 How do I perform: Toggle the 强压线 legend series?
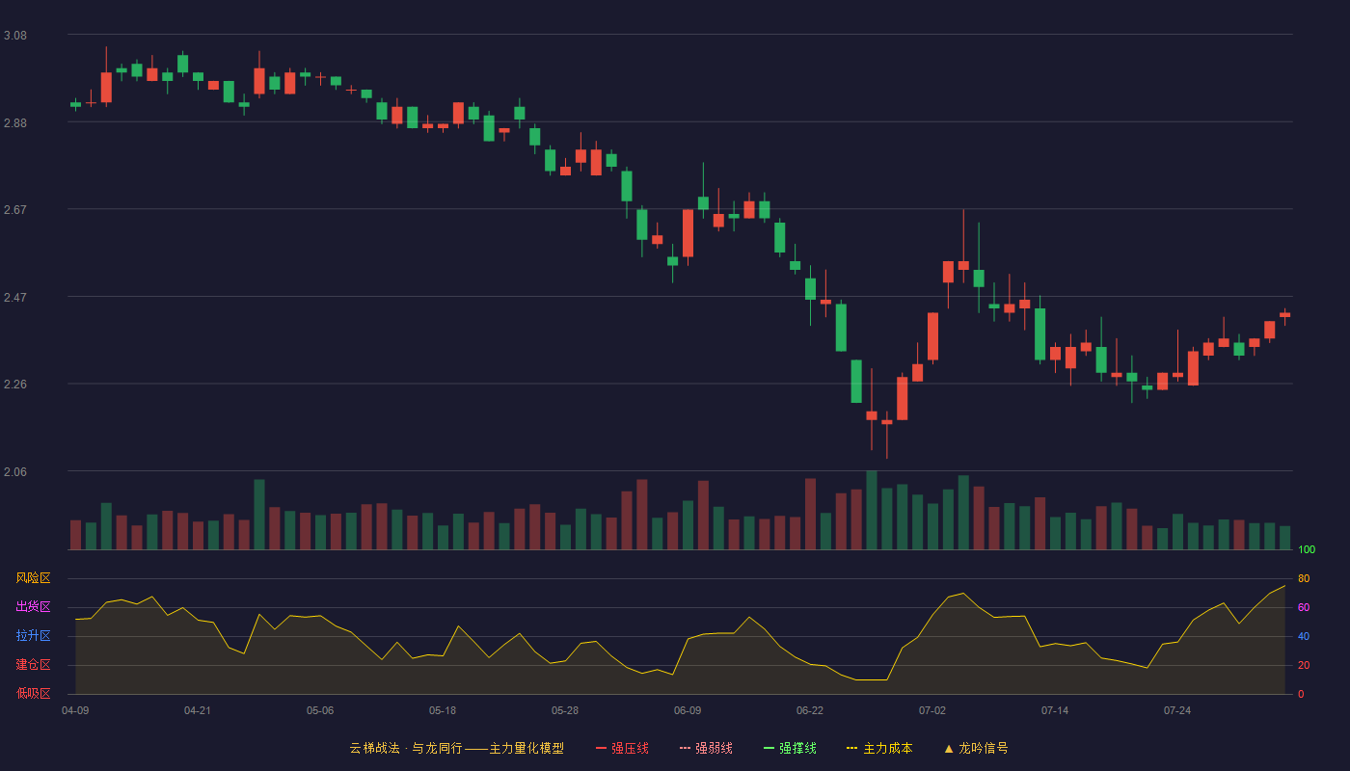click(622, 748)
